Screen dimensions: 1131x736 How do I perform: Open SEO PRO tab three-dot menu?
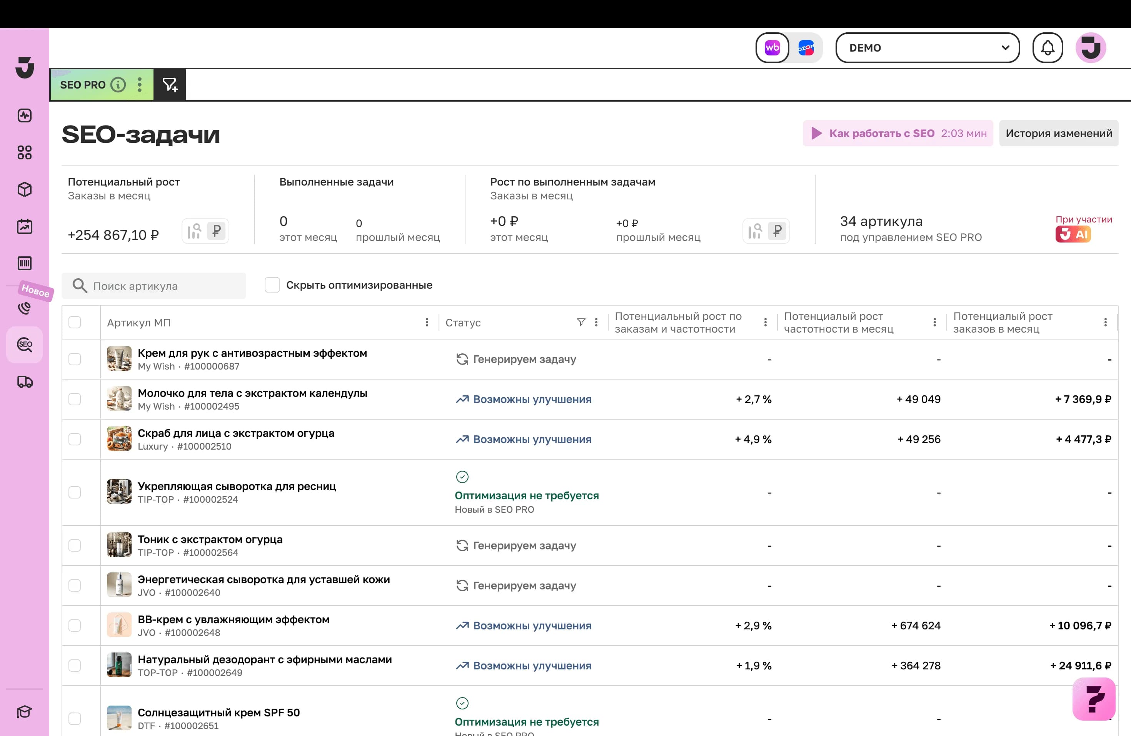coord(139,85)
